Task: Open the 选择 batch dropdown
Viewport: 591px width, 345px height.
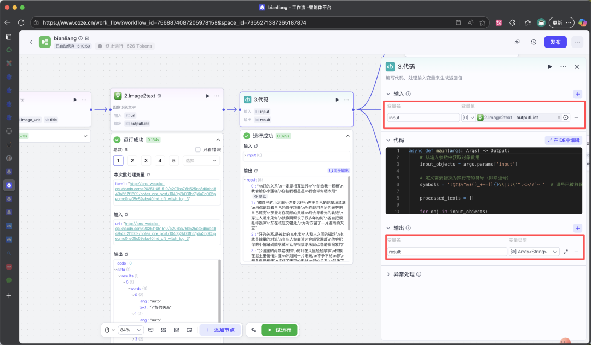Action: point(201,160)
